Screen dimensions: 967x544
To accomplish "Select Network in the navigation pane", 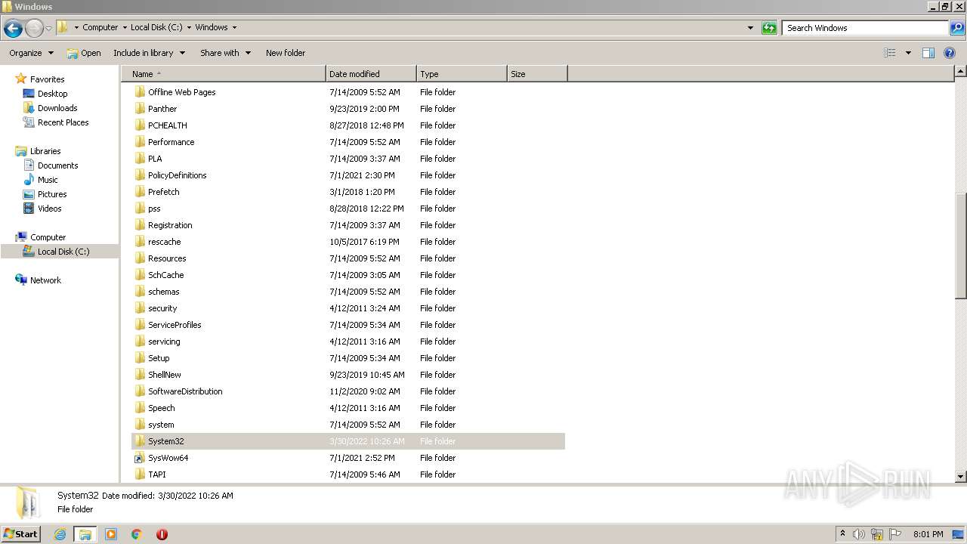I will 45,280.
